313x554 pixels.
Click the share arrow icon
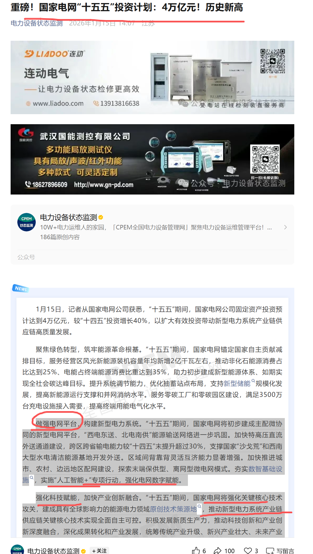pyautogui.click(x=218, y=551)
